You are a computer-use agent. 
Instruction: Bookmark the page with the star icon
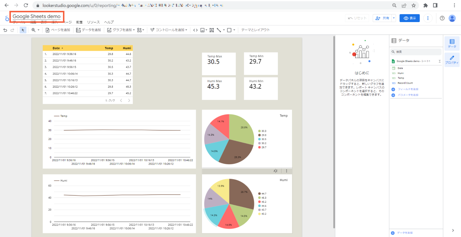coord(413,5)
